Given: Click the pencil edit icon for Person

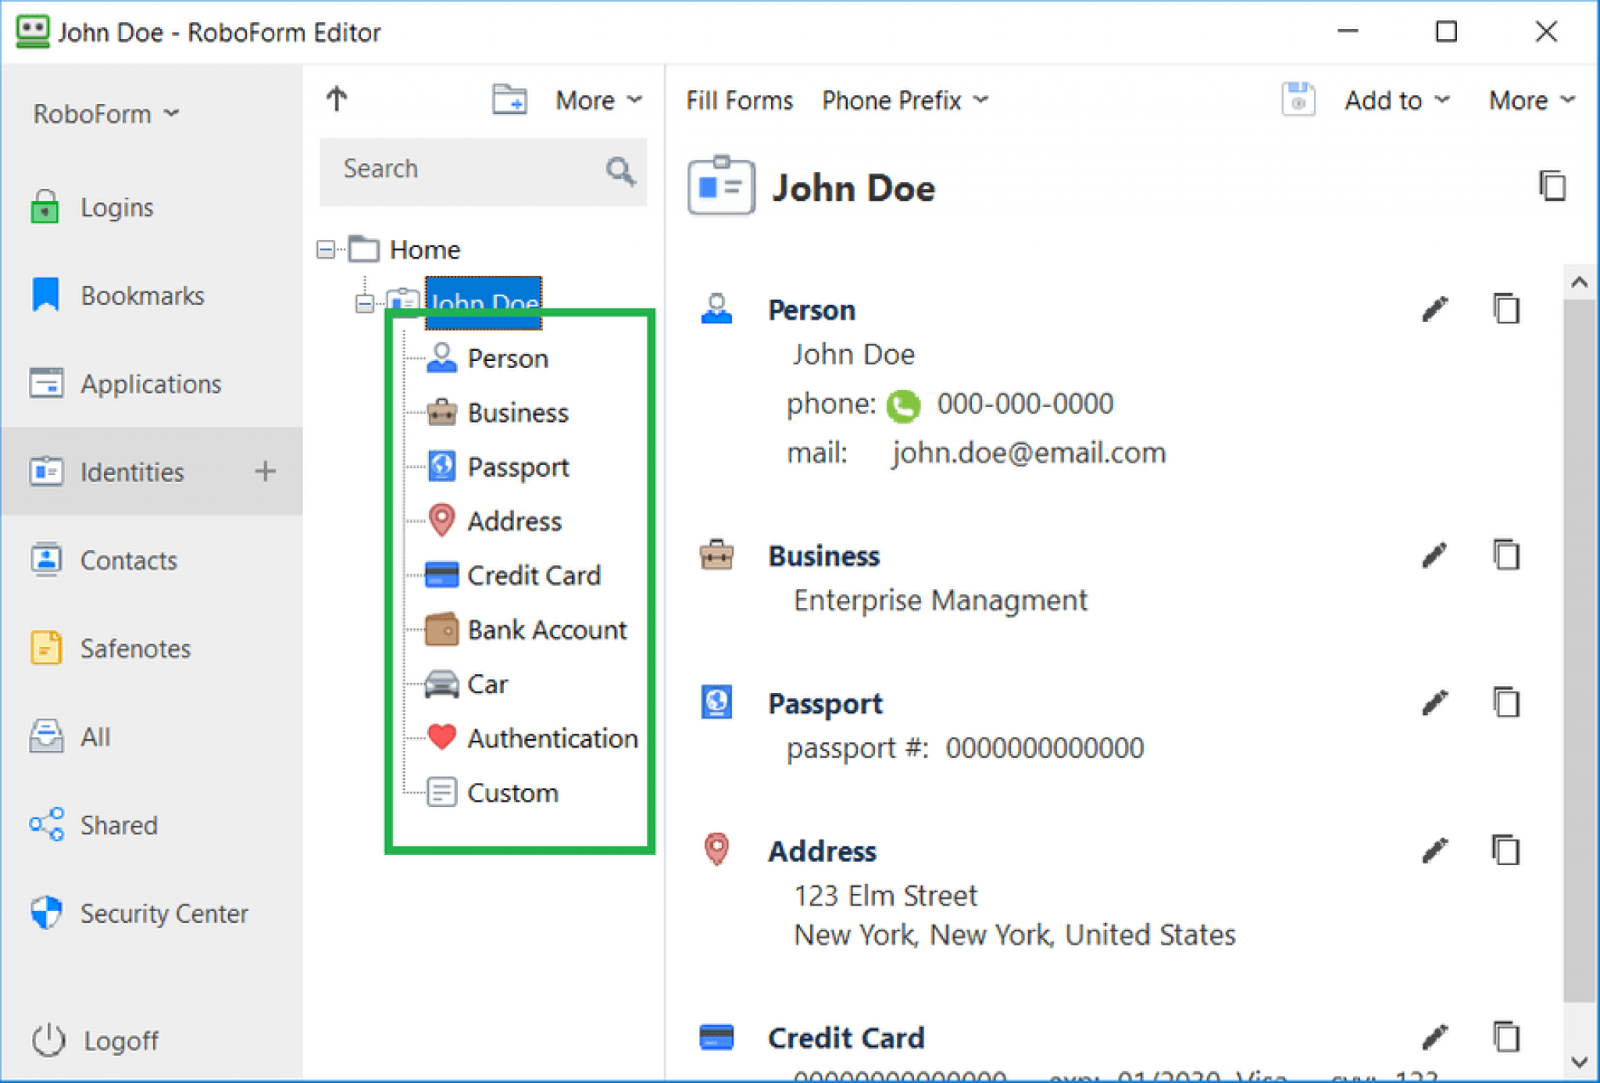Looking at the screenshot, I should click(1434, 309).
